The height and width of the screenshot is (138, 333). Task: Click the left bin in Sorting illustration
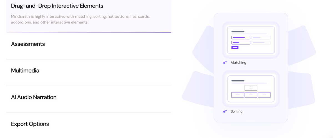coord(238,95)
